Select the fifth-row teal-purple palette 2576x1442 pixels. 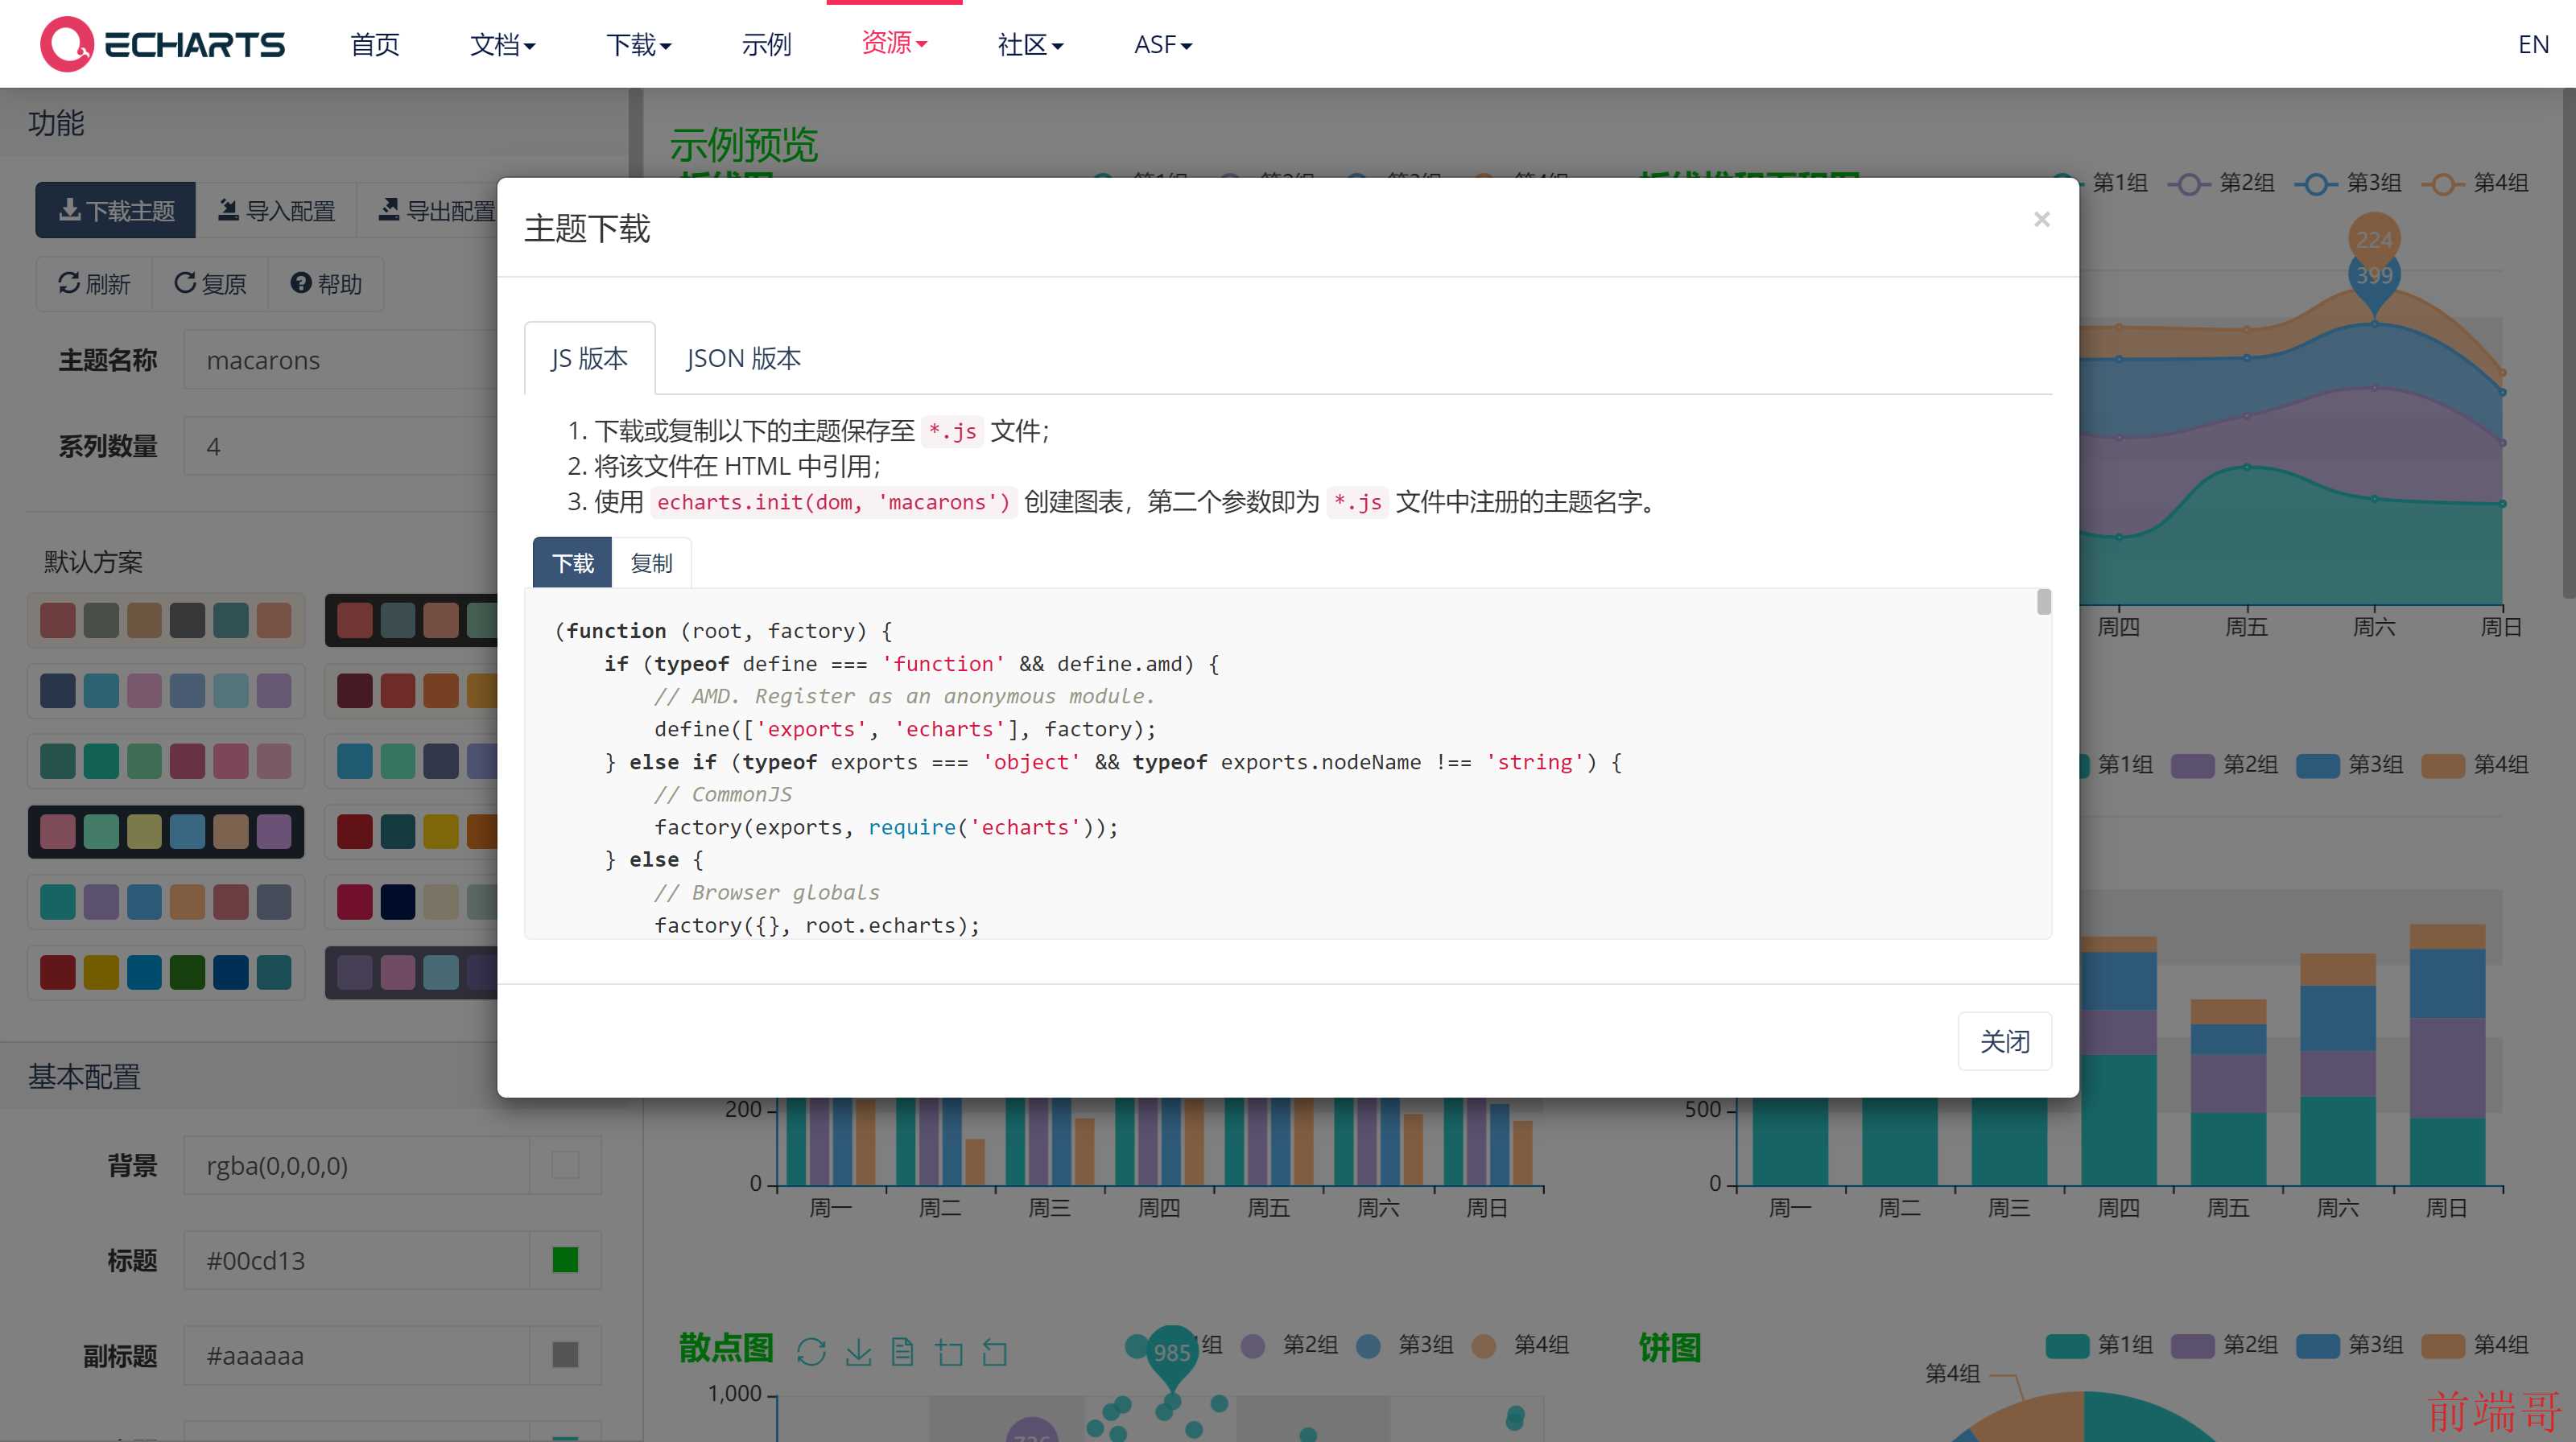166,902
